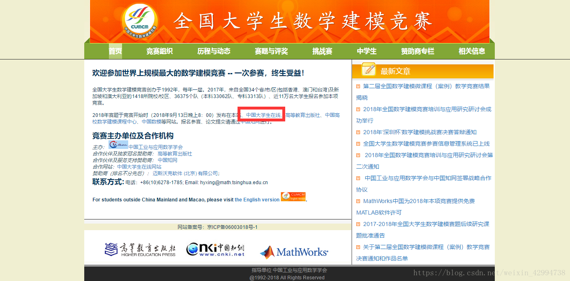Open the CNKI 中国知网 logo

(215, 249)
